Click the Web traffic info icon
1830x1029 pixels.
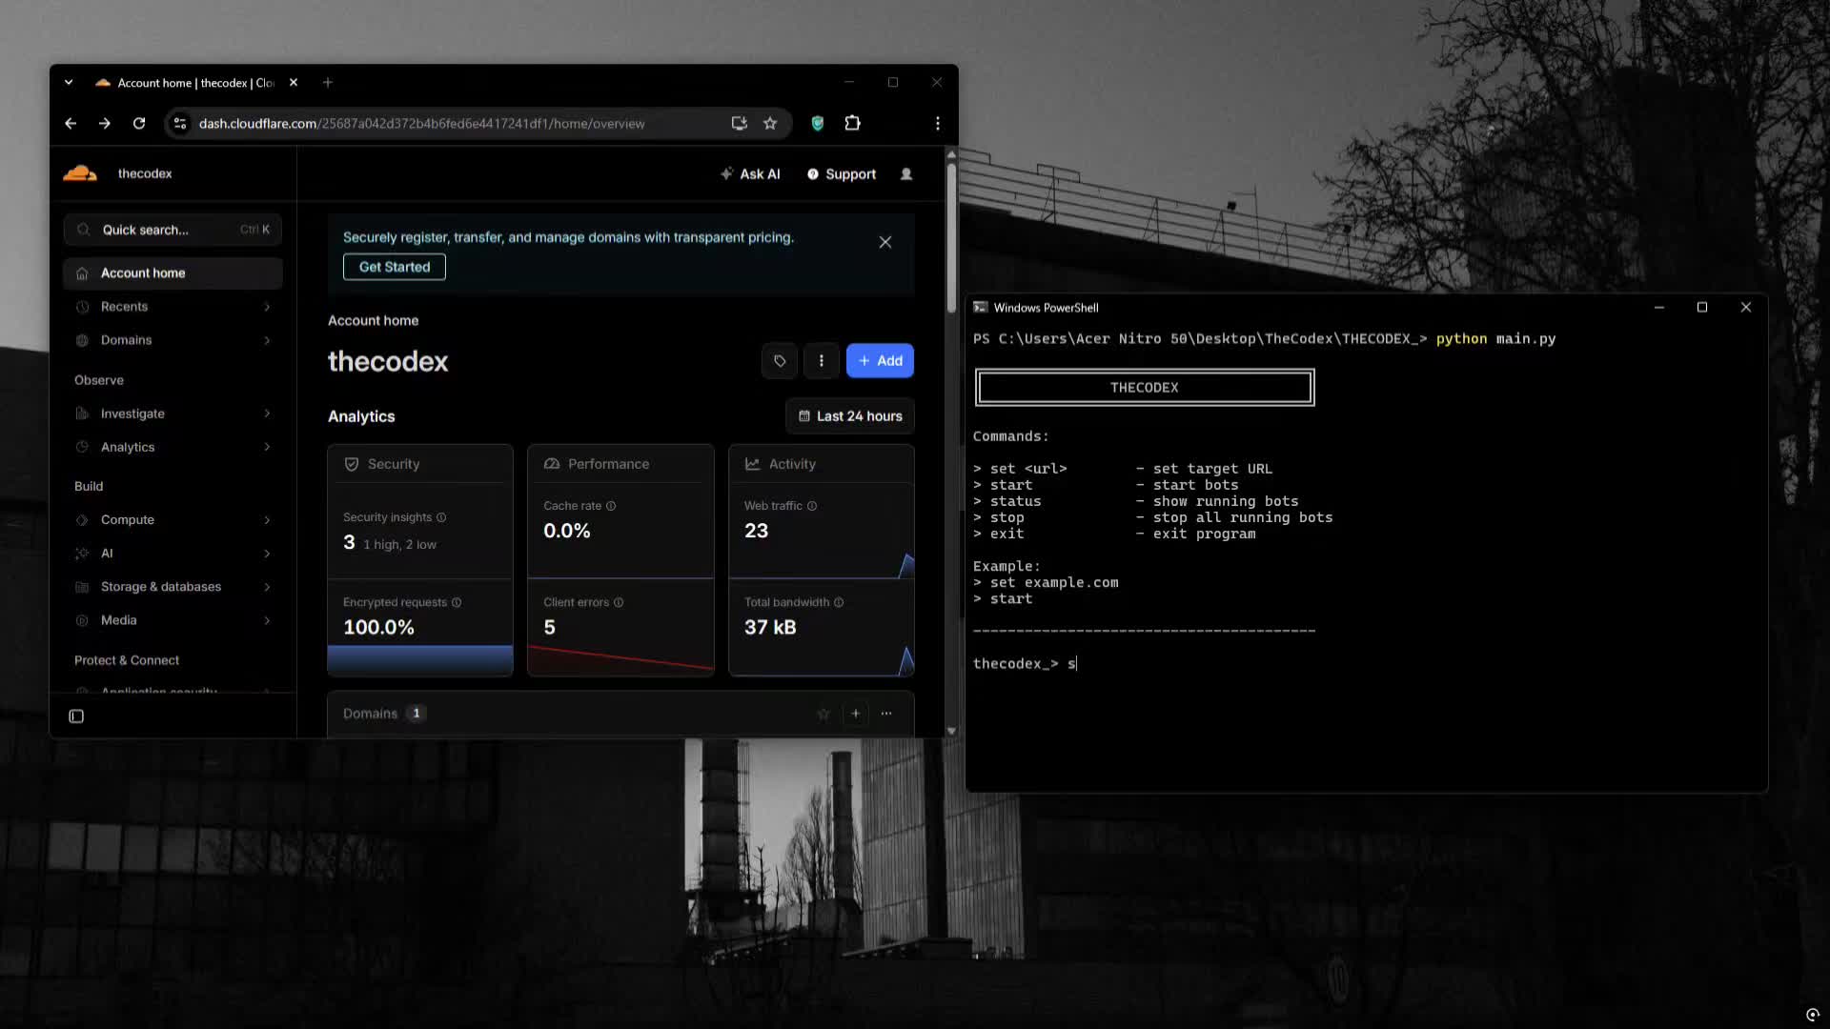[812, 506]
